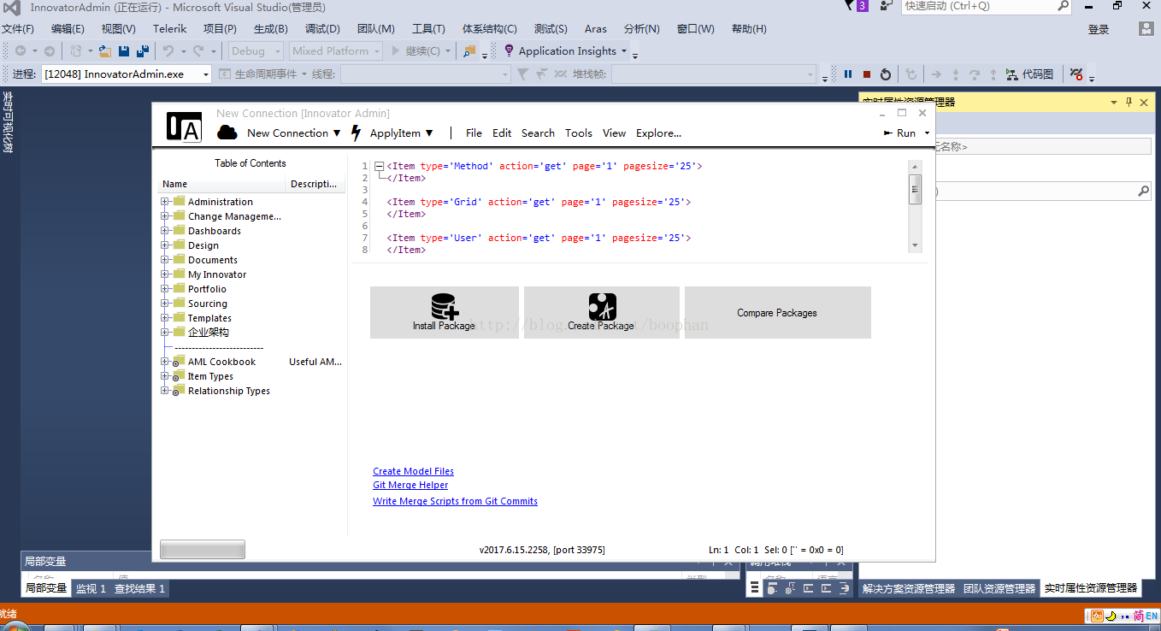The width and height of the screenshot is (1161, 631).
Task: Click the notifications flag icon
Action: (x=850, y=5)
